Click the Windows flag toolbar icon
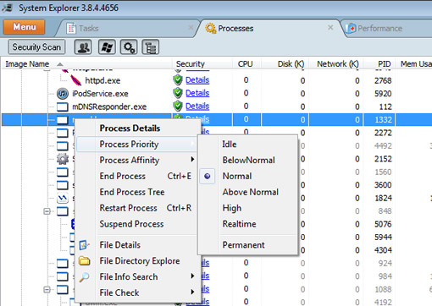432x306 pixels. pyautogui.click(x=107, y=47)
